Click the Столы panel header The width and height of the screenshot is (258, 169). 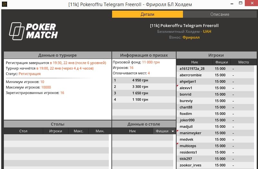tap(58, 124)
